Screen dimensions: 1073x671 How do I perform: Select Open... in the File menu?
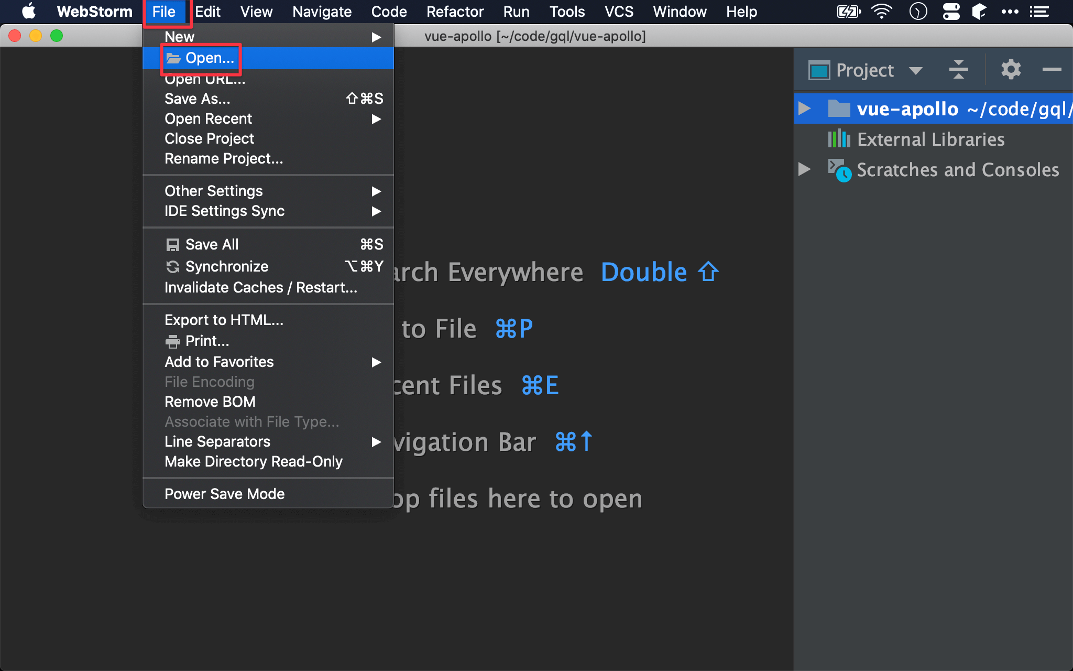209,58
